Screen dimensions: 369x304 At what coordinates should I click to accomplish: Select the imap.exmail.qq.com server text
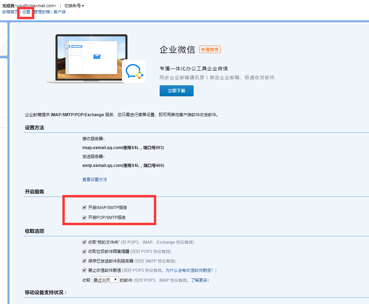pos(123,148)
